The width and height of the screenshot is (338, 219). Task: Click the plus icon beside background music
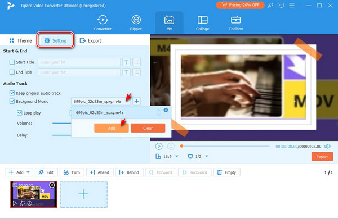click(x=136, y=101)
